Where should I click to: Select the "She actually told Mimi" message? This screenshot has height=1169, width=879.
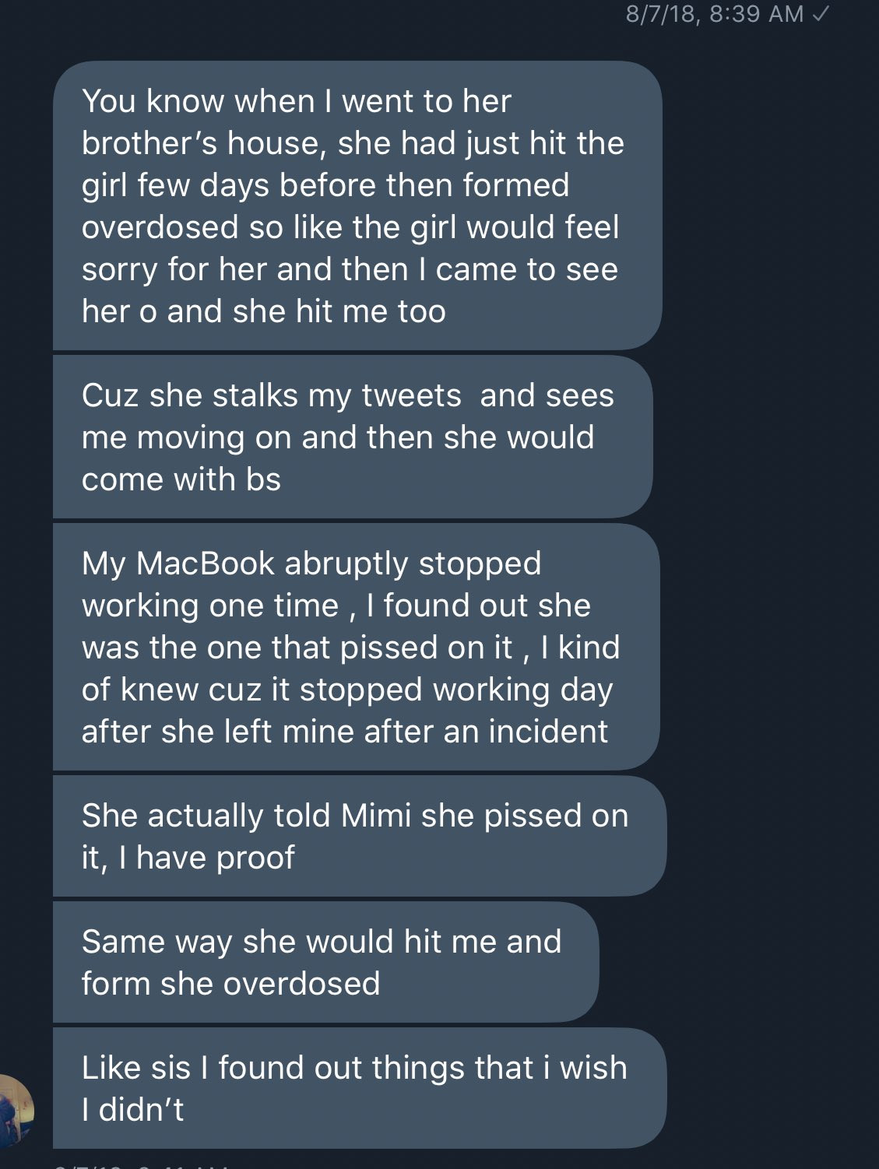pyautogui.click(x=360, y=836)
